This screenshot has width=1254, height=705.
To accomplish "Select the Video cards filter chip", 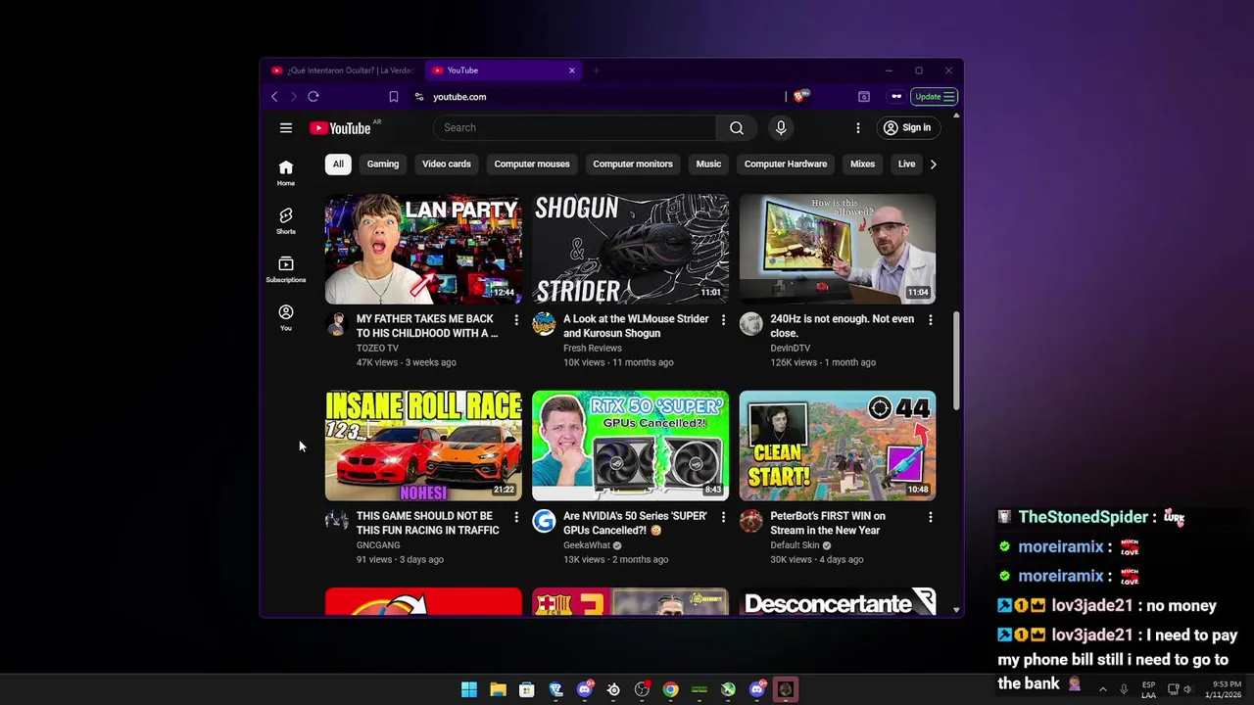I will 447,164.
